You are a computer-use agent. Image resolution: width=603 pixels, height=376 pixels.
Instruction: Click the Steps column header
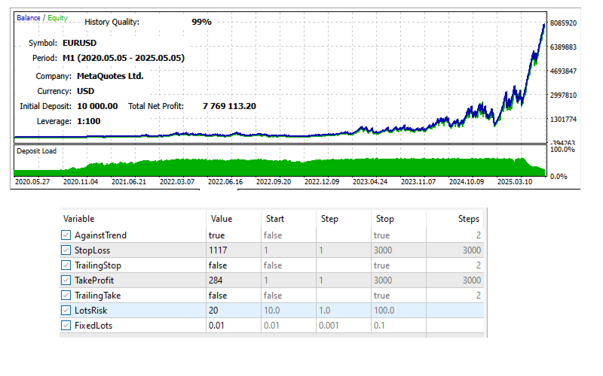pyautogui.click(x=468, y=219)
